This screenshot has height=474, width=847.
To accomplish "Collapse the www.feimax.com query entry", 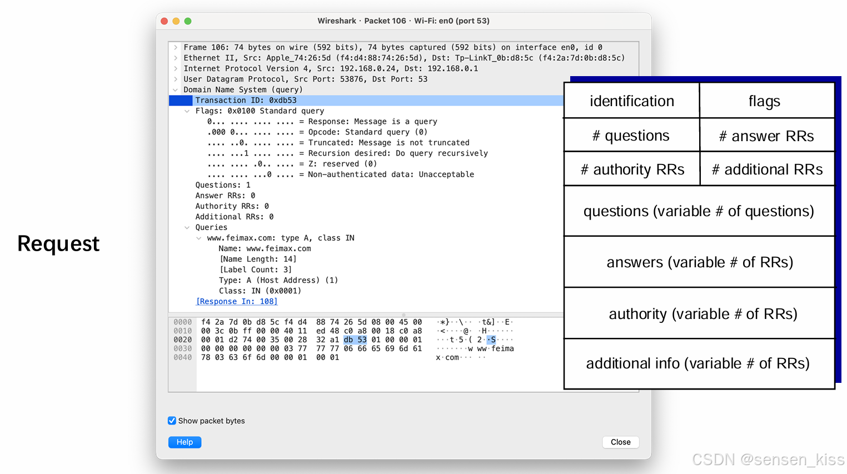I will (x=199, y=238).
